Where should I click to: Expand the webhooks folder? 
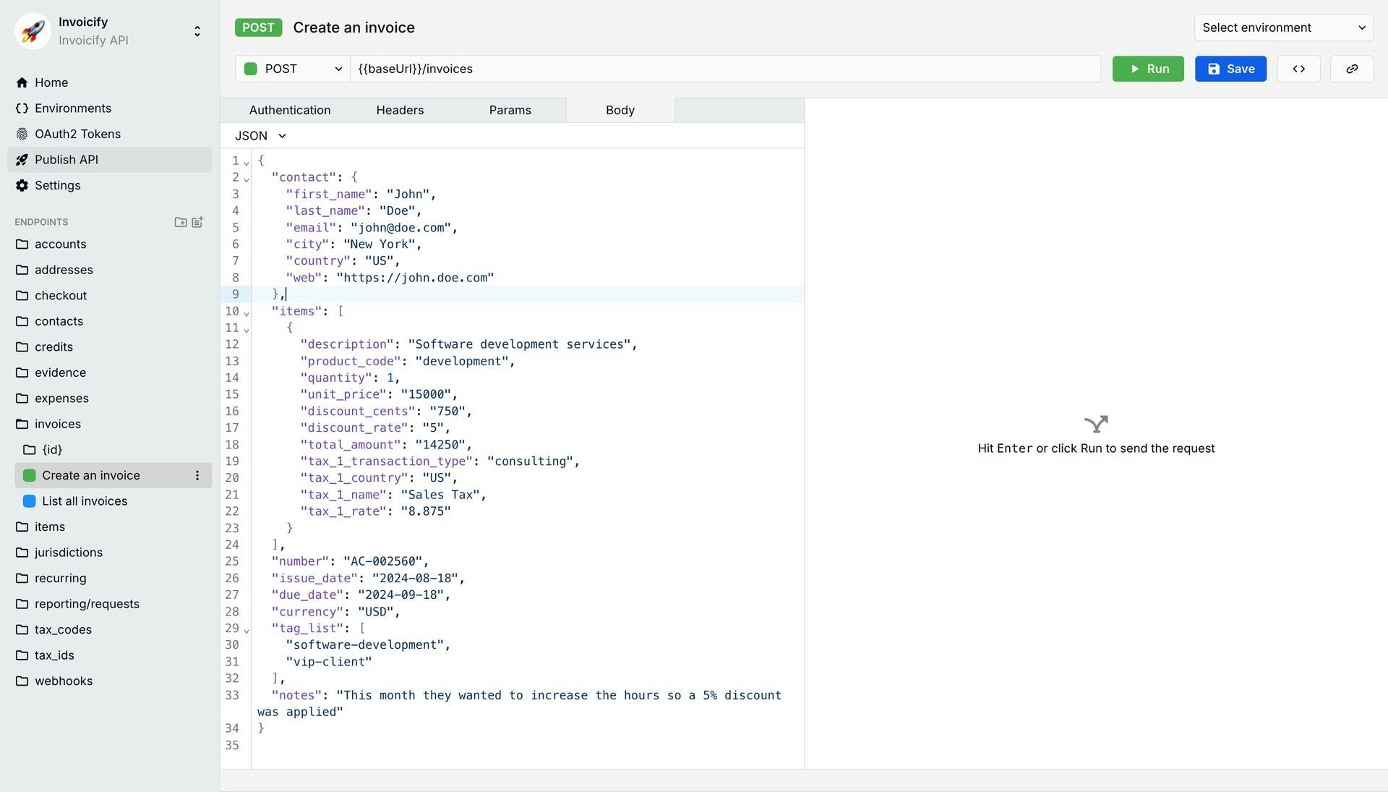click(110, 681)
